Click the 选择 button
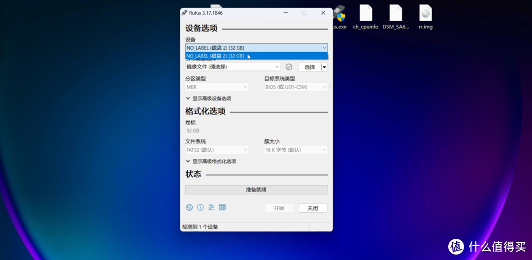 tap(310, 67)
